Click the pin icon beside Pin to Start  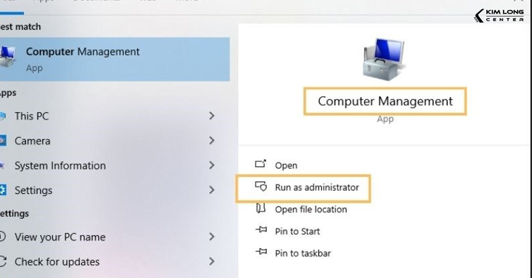coord(261,231)
